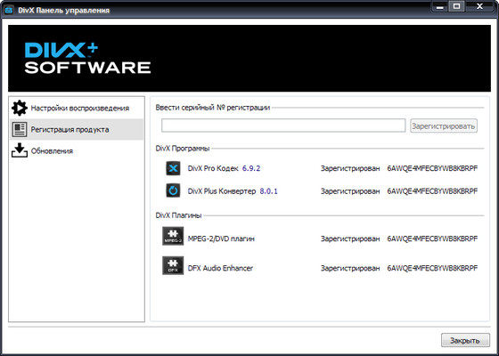Screen dimensions: 499x356
Task: Click the DivX Pro Кодек X icon
Action: point(173,168)
